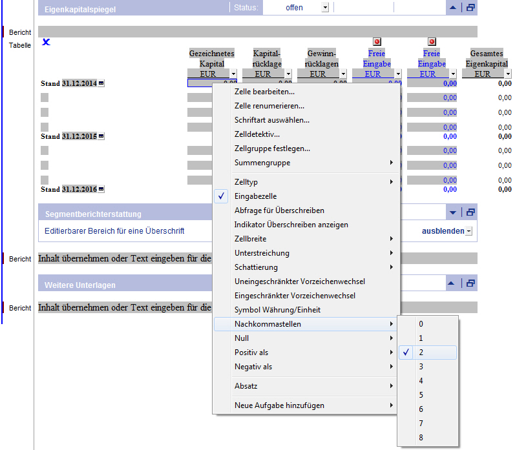Expand the Positiv als submenu
The width and height of the screenshot is (515, 450).
pos(304,353)
